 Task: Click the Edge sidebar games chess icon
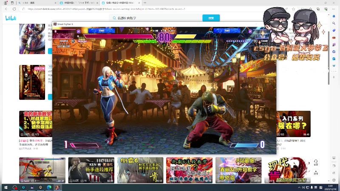334,45
